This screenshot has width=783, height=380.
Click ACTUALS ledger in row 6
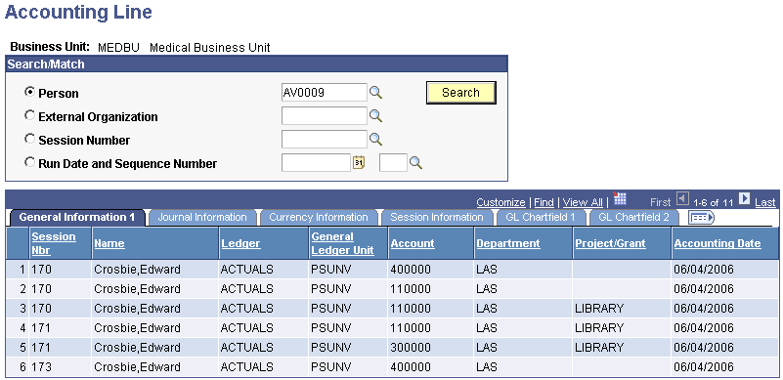(246, 367)
